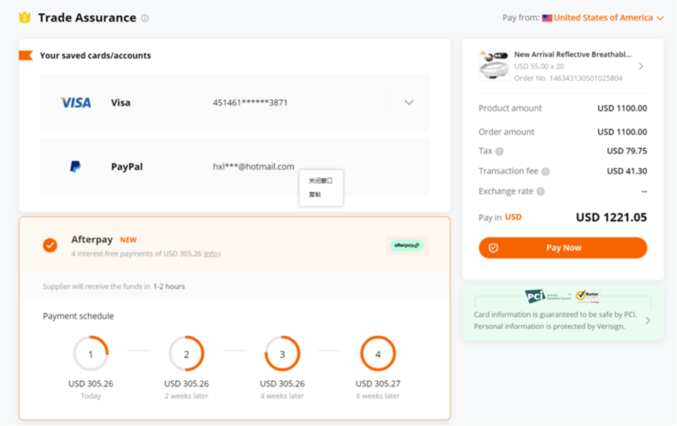Choose 关闭窗口 in the context menu
This screenshot has width=677, height=426.
point(320,181)
